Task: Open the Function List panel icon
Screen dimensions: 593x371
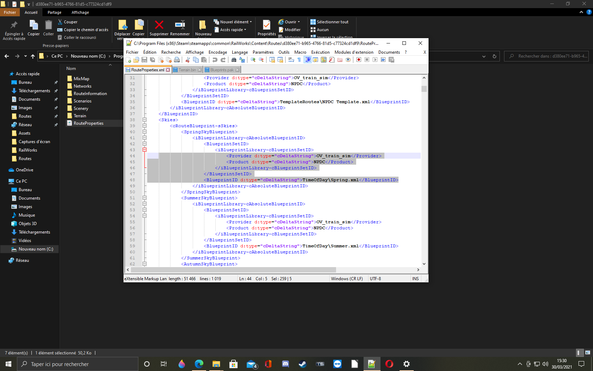Action: click(x=332, y=60)
